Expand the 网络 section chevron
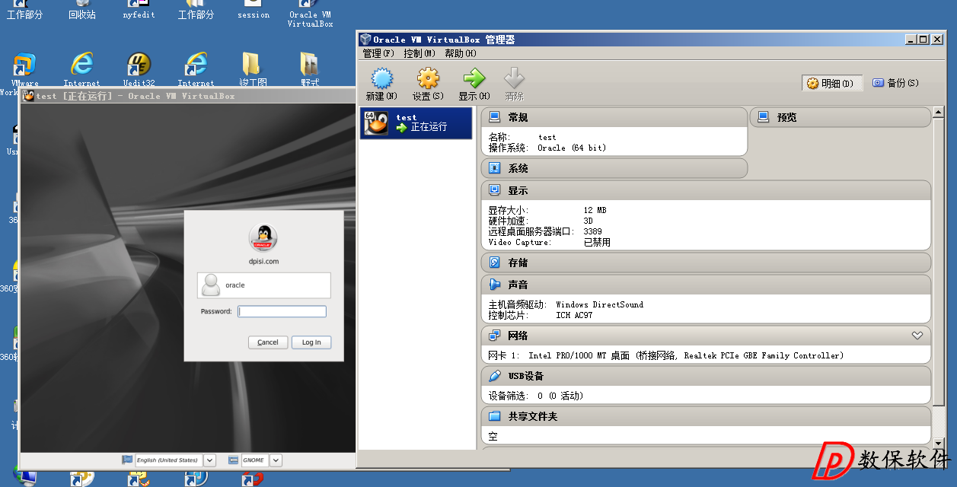Image resolution: width=957 pixels, height=487 pixels. click(x=917, y=336)
